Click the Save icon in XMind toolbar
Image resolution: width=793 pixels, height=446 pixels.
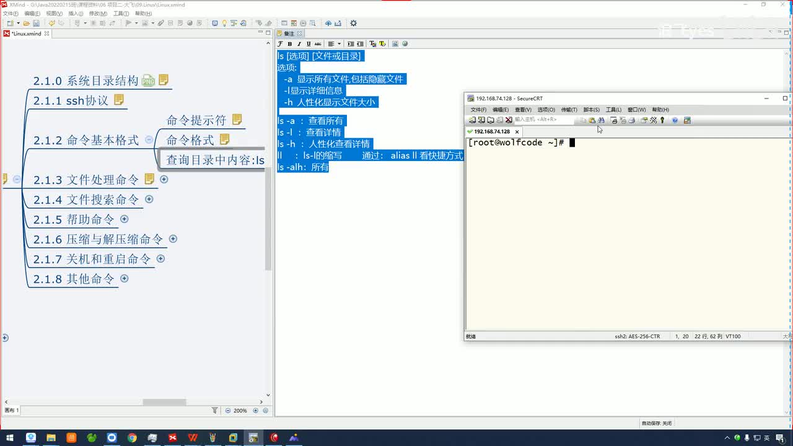tap(36, 24)
